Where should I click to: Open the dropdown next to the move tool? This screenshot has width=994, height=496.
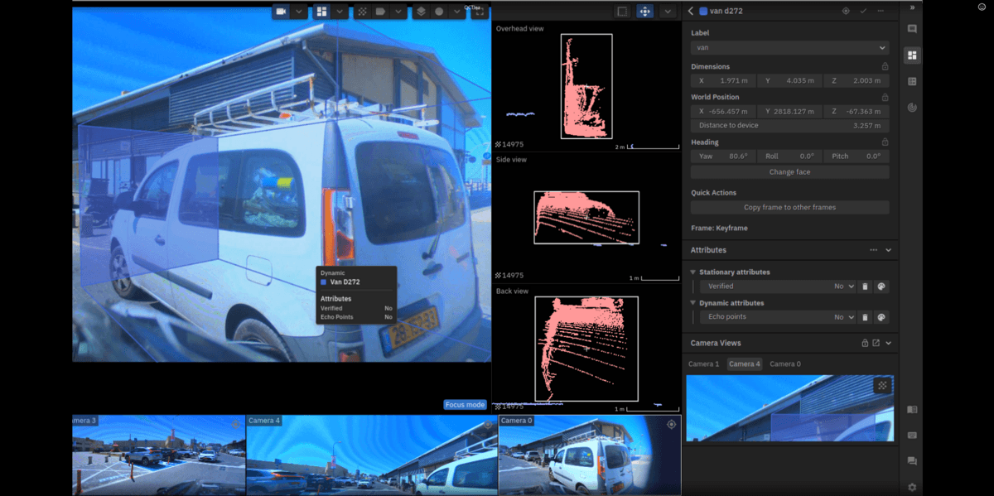[x=667, y=12]
